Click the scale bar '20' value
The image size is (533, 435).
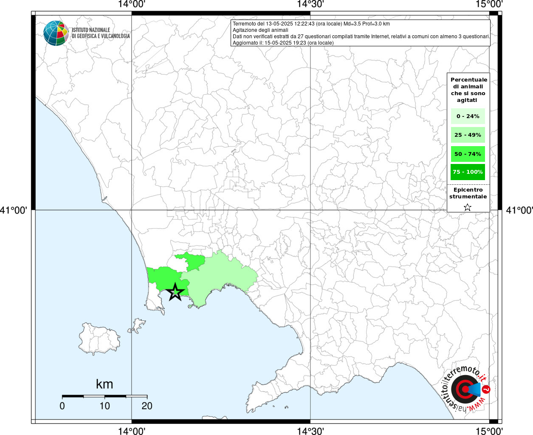147,406
